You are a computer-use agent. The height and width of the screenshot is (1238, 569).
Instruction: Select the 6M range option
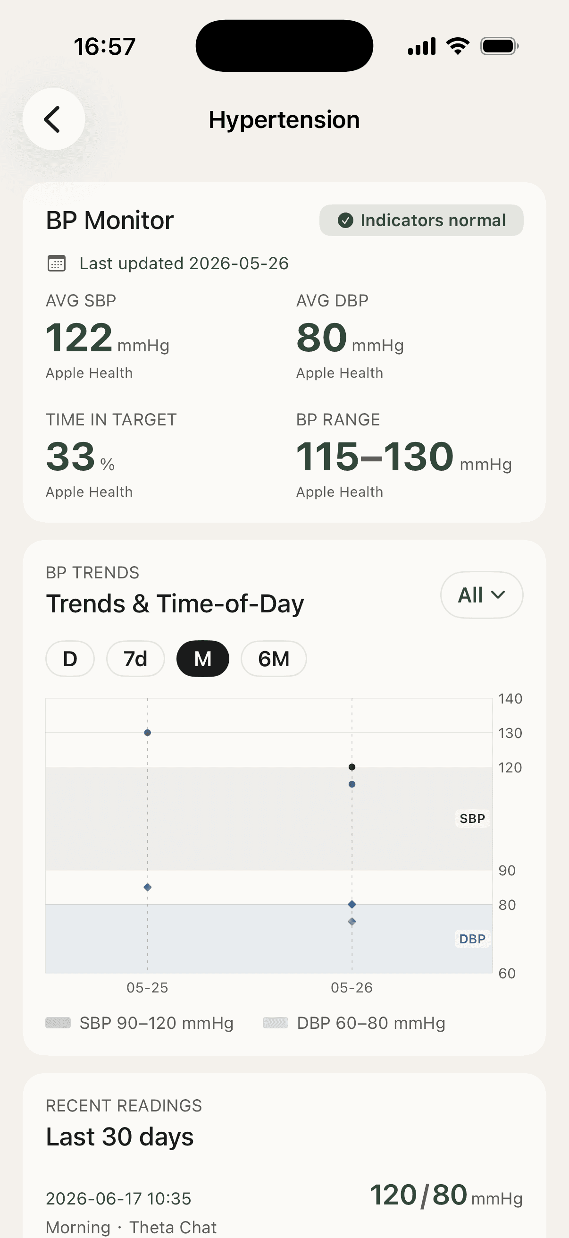274,659
